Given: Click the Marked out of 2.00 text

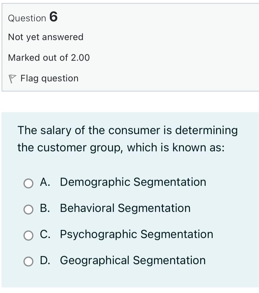Looking at the screenshot, I should (49, 57).
